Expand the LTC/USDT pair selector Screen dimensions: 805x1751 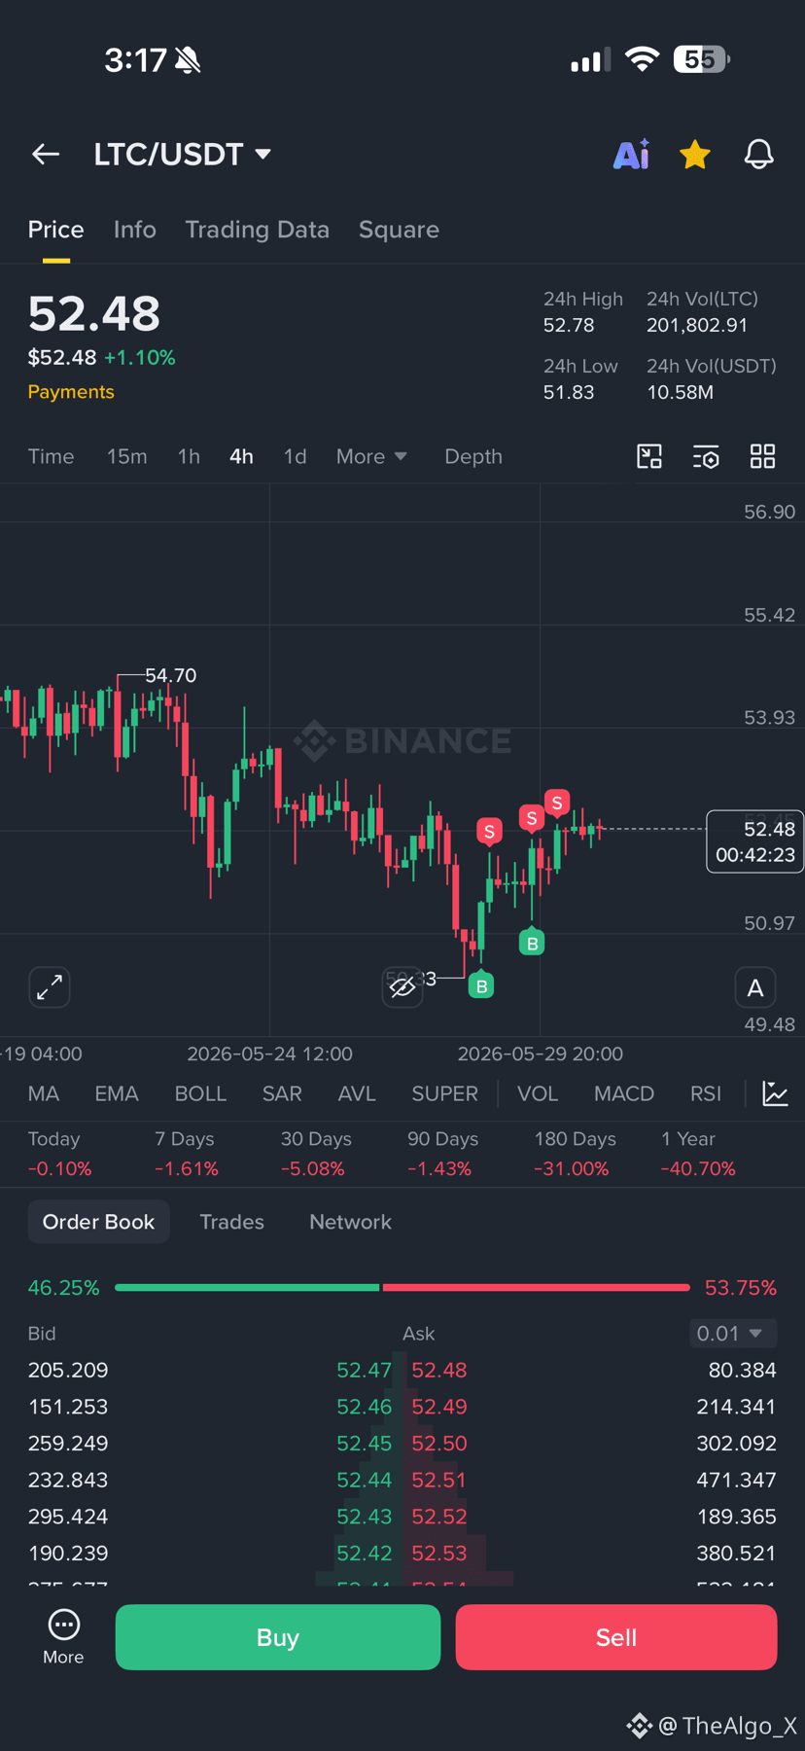[183, 154]
